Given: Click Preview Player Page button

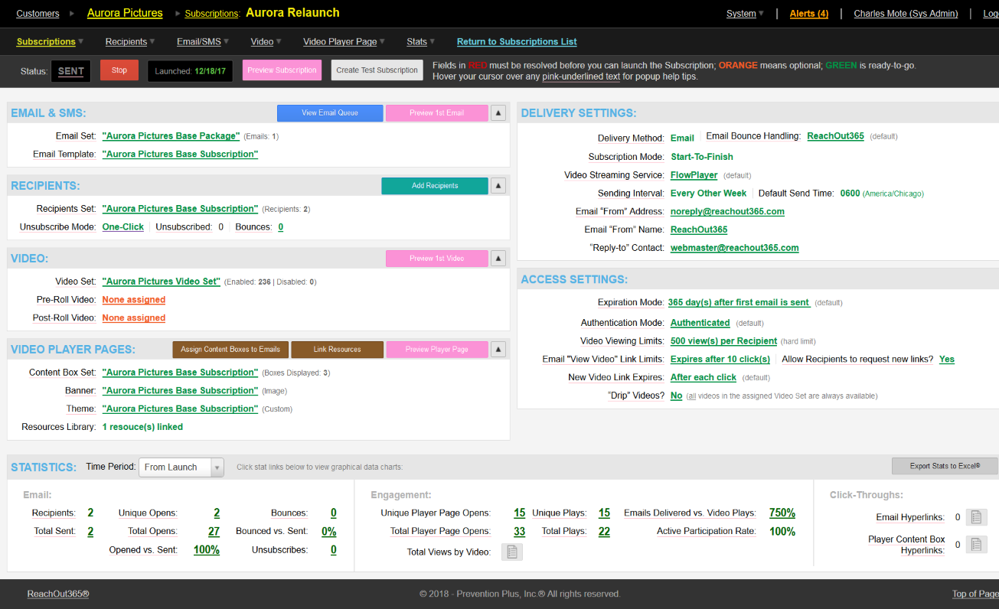Looking at the screenshot, I should coord(436,350).
